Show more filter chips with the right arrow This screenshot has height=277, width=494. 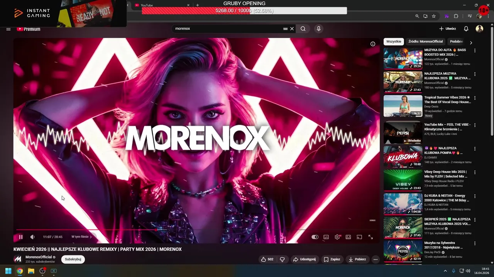[471, 43]
